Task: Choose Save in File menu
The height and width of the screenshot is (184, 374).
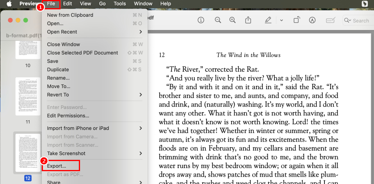Action: 95,61
